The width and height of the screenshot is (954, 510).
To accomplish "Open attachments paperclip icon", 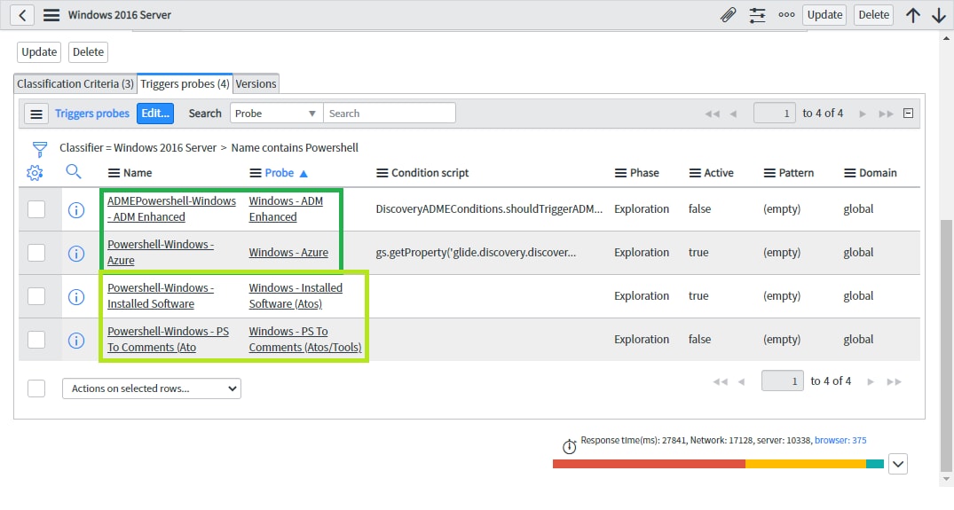I will 728,15.
